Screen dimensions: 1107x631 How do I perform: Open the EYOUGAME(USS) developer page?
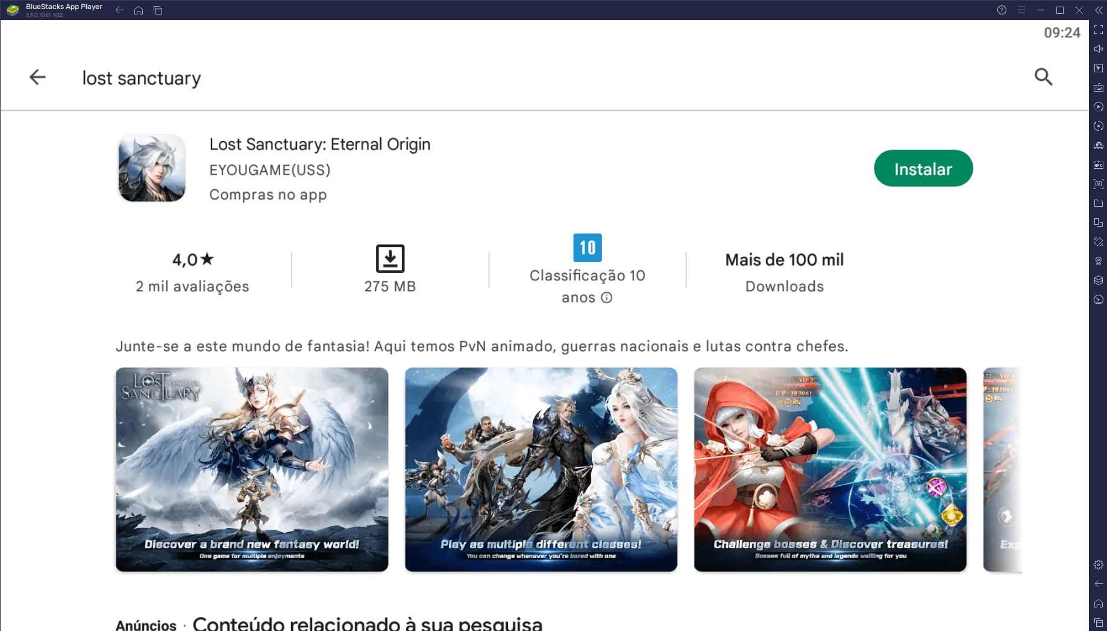tap(269, 170)
